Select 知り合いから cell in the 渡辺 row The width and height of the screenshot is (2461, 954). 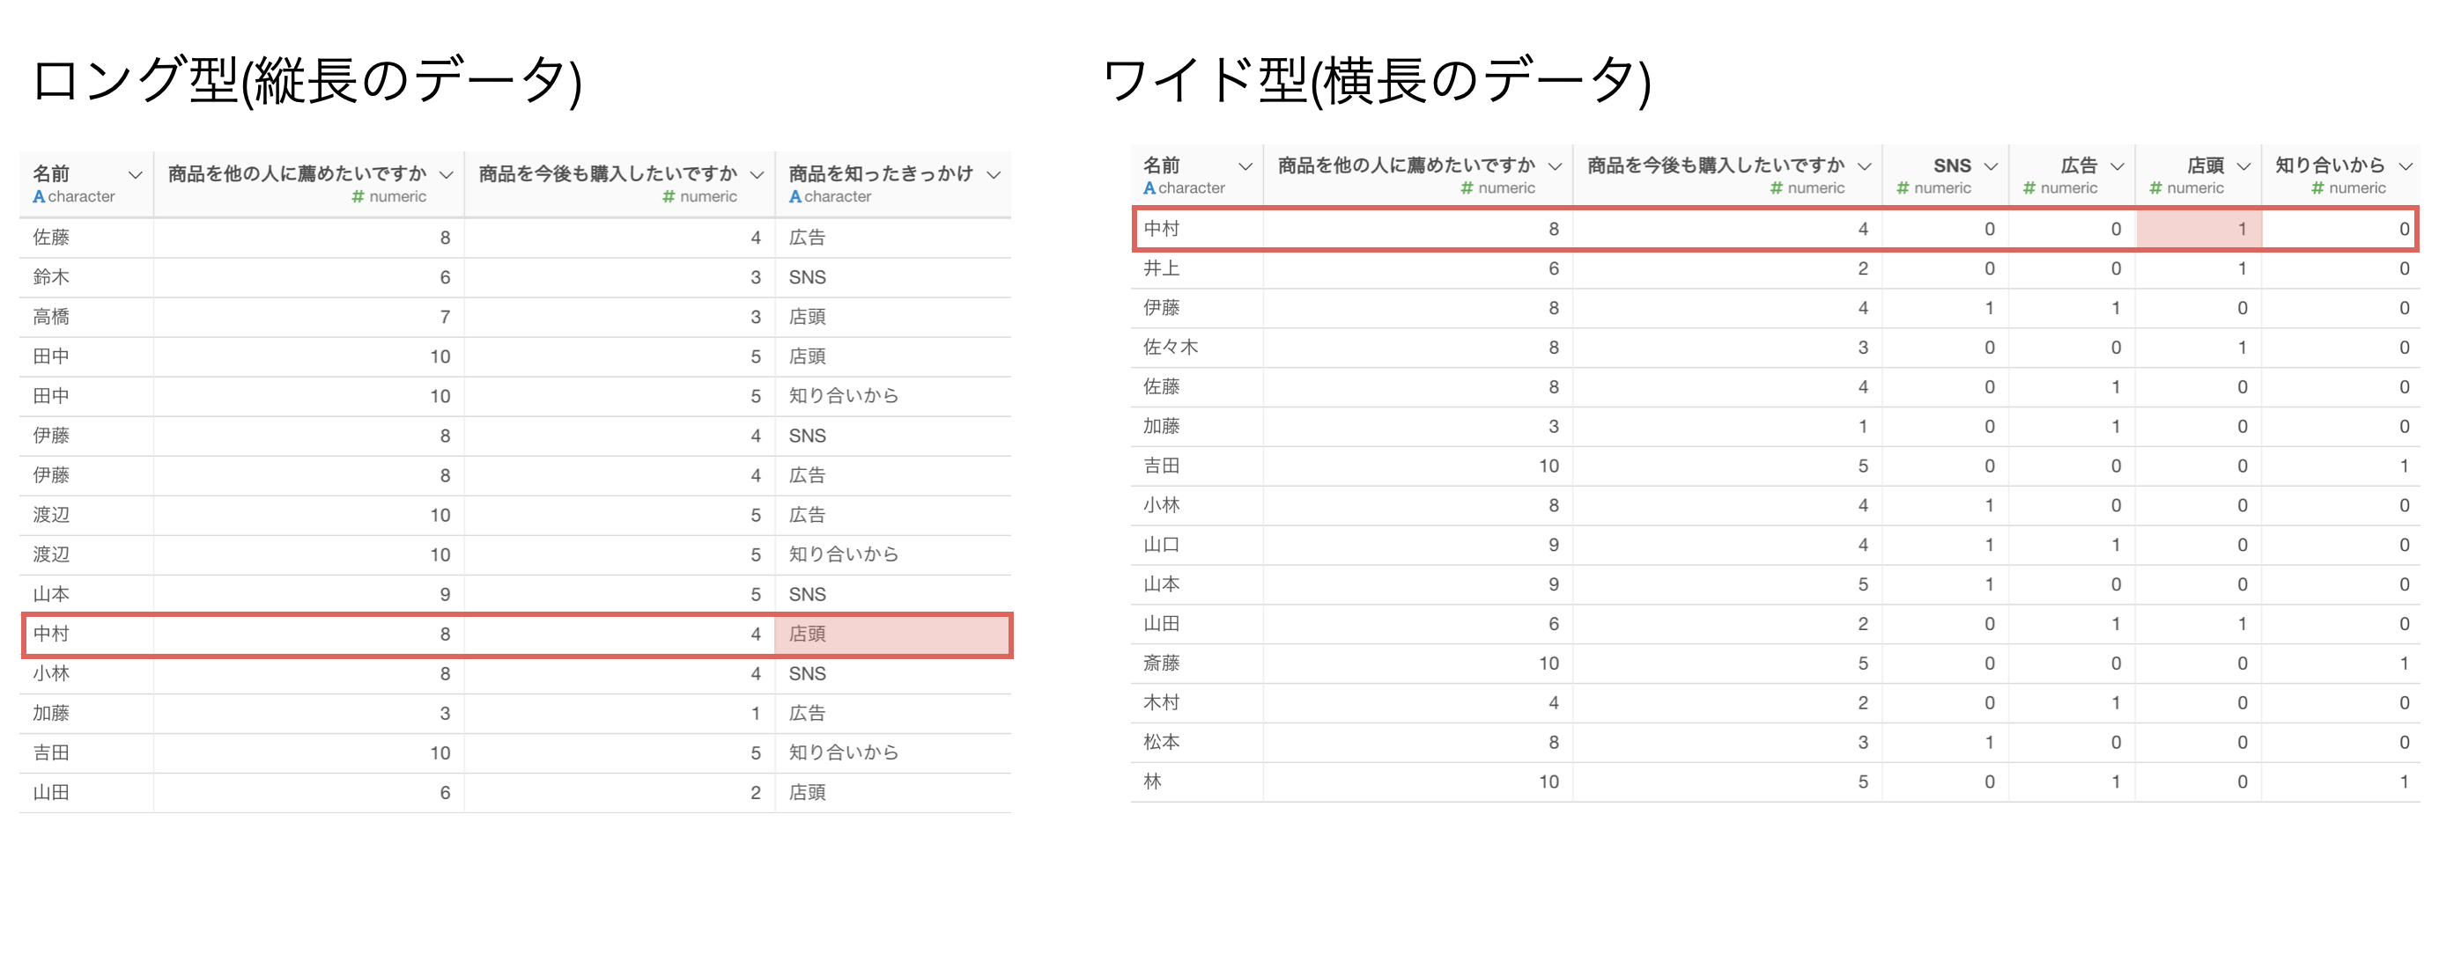[892, 554]
